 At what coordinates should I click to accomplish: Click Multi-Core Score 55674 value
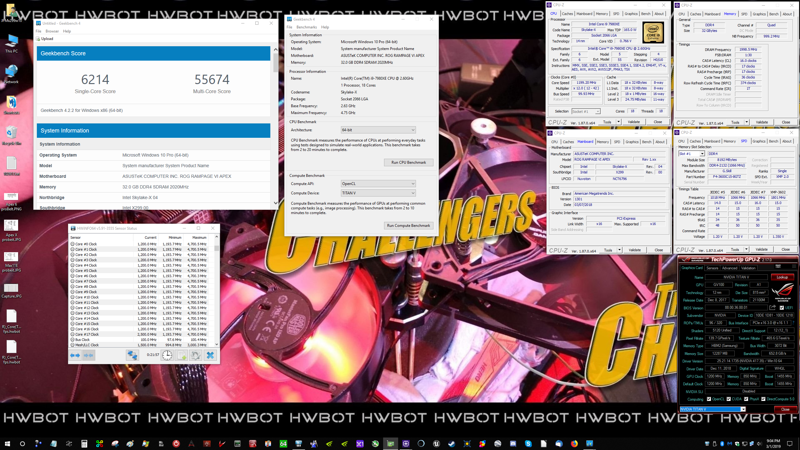pos(212,79)
